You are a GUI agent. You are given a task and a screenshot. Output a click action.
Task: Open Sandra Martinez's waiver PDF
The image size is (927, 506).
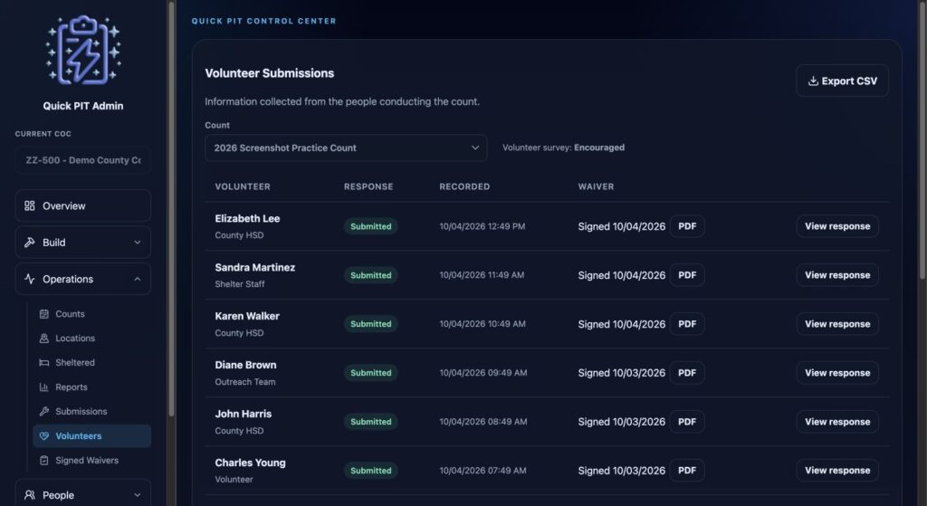[x=687, y=275]
